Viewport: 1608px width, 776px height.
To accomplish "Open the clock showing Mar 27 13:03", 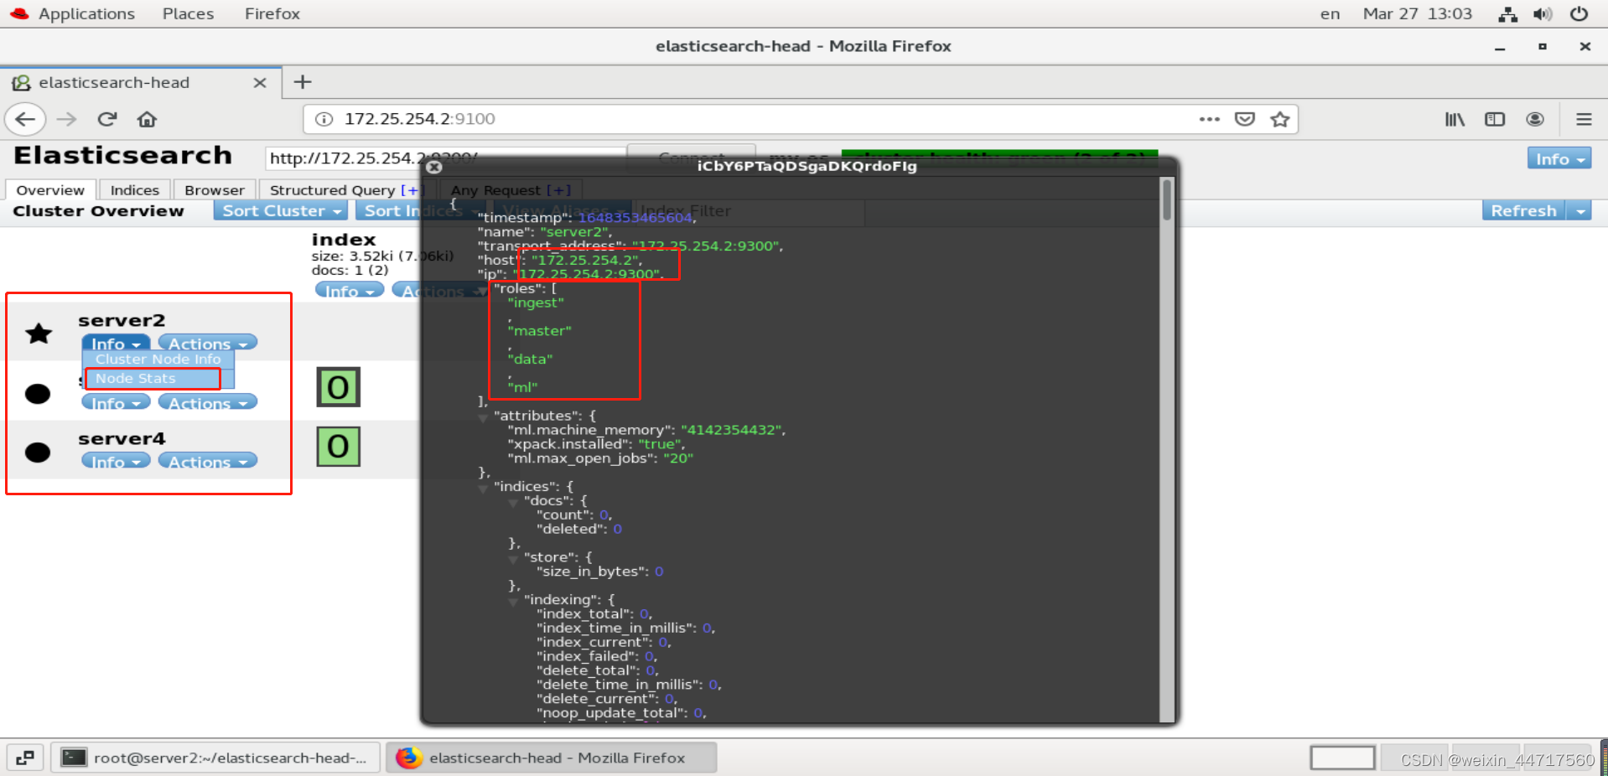I will click(1417, 13).
